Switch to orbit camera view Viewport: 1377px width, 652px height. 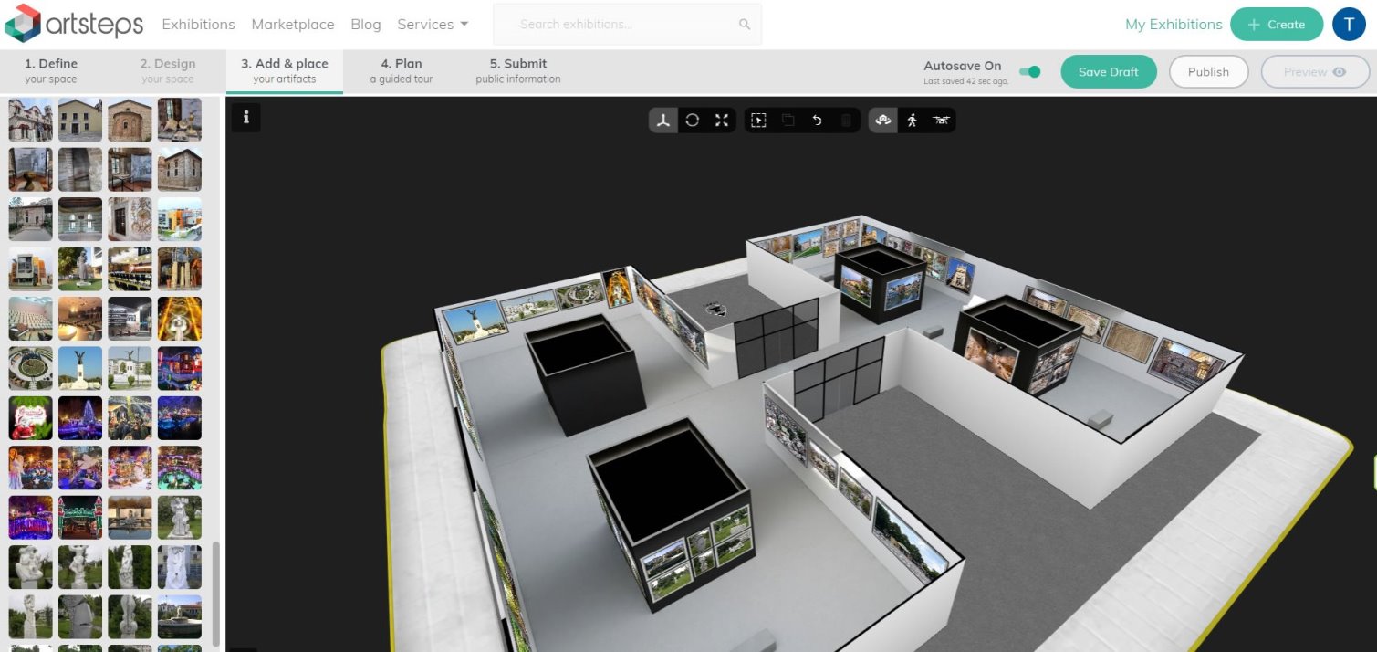tap(882, 121)
